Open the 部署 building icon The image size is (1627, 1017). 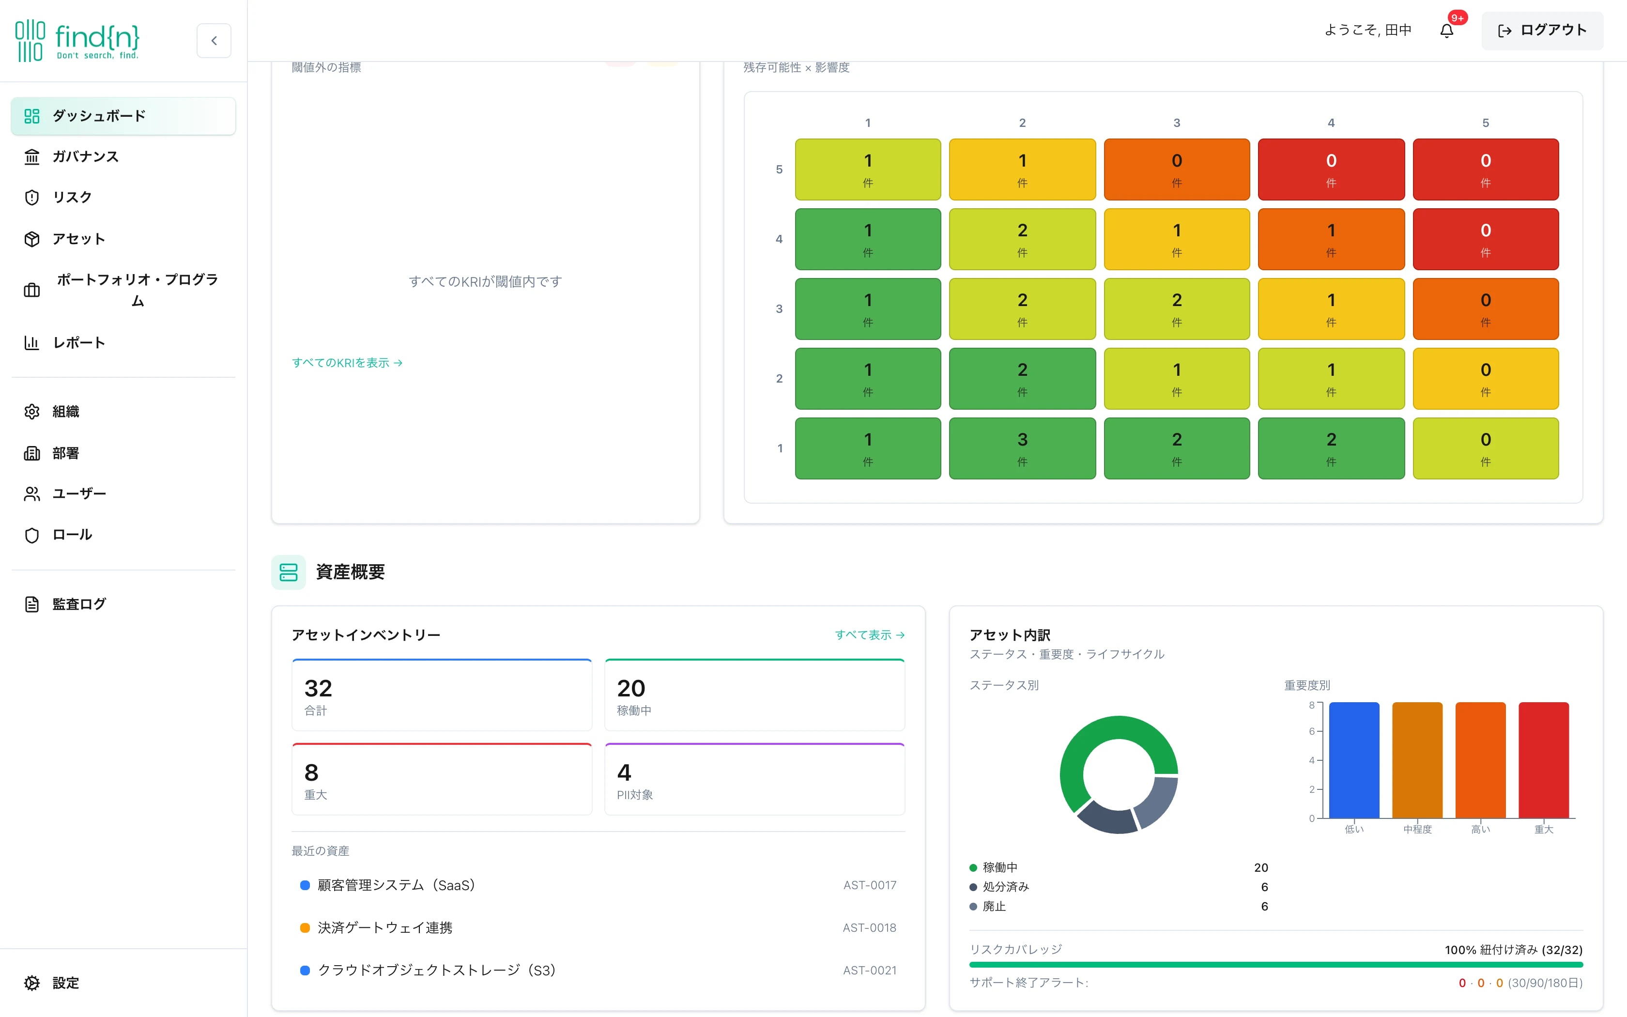tap(31, 453)
